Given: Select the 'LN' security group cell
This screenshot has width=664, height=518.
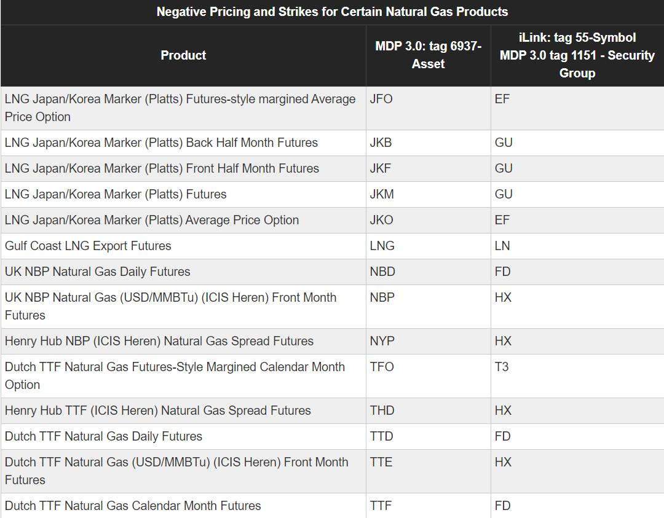Looking at the screenshot, I should [x=502, y=246].
